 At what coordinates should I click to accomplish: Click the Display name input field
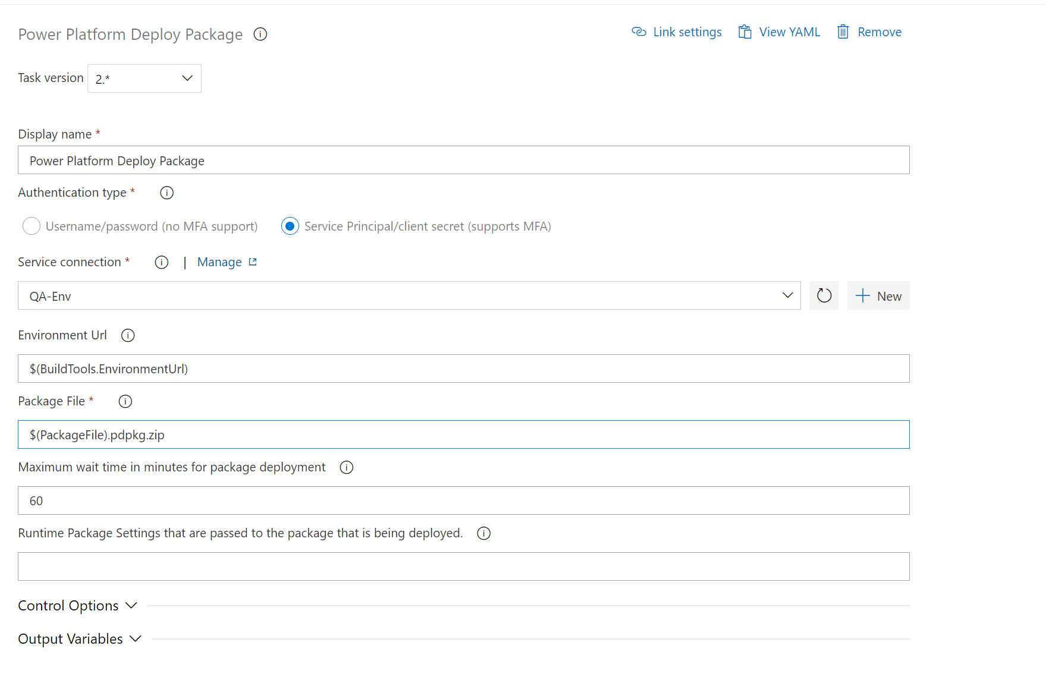click(x=416, y=160)
